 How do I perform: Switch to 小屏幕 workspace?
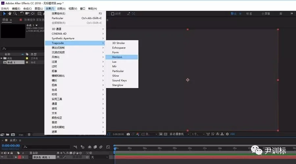point(266,13)
